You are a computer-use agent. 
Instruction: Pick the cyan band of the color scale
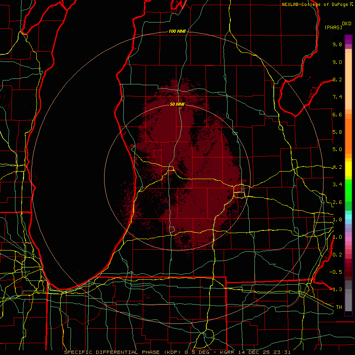pyautogui.click(x=348, y=217)
